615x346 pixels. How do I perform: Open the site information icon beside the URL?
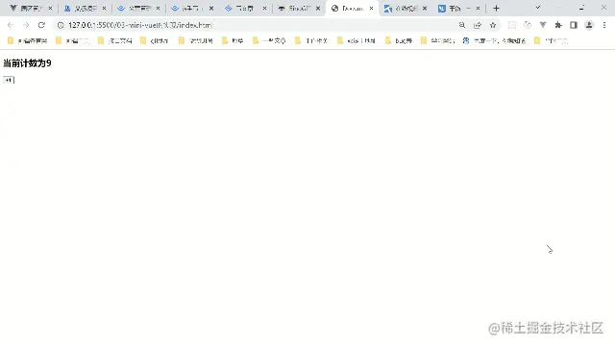(61, 25)
